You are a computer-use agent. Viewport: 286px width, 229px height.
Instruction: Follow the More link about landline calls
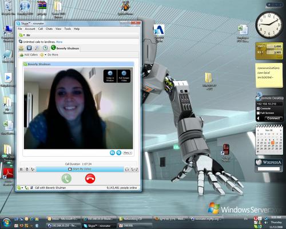(59, 42)
